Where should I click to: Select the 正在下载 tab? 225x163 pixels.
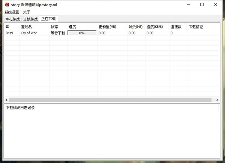pyautogui.click(x=49, y=19)
